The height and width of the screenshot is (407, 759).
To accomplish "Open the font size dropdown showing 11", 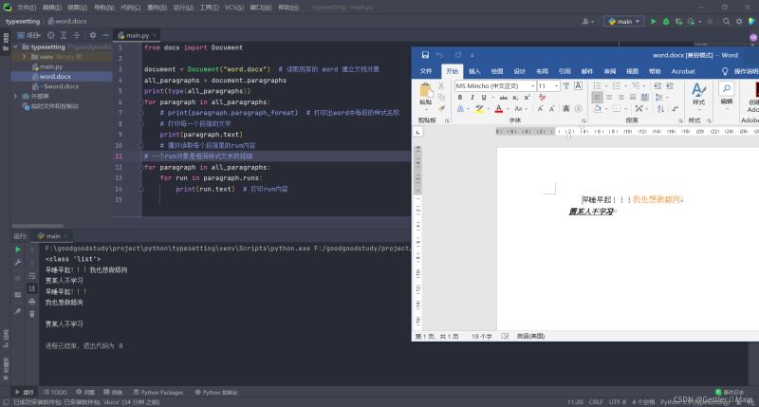I will pos(557,86).
